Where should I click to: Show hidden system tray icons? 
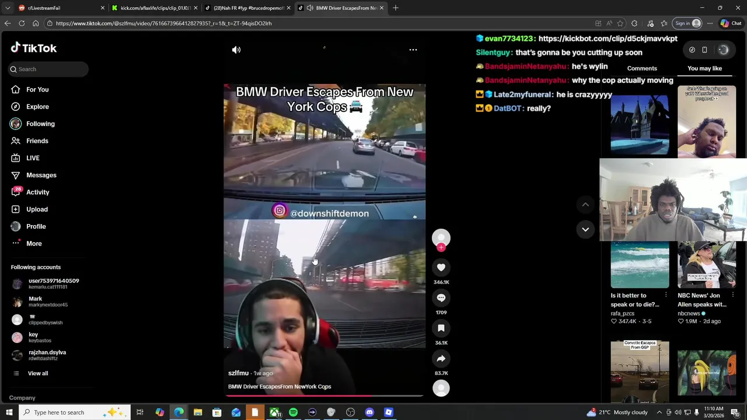659,412
